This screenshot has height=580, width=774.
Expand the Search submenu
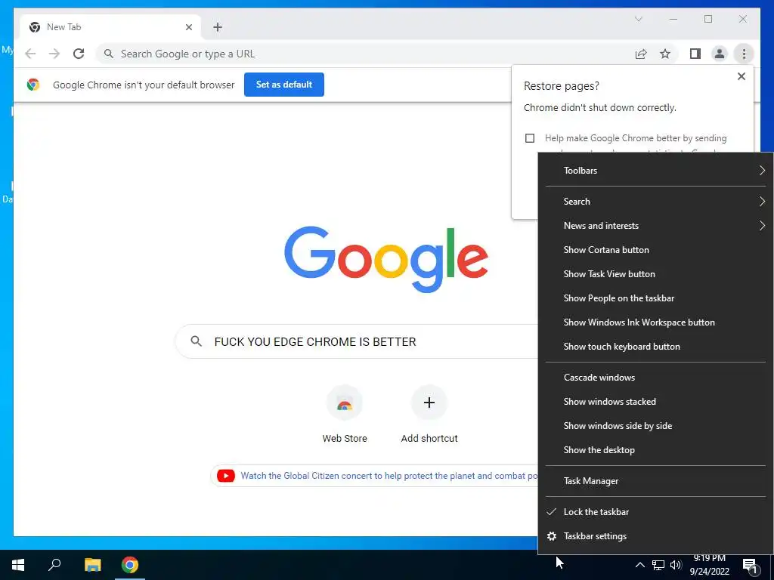coord(655,201)
